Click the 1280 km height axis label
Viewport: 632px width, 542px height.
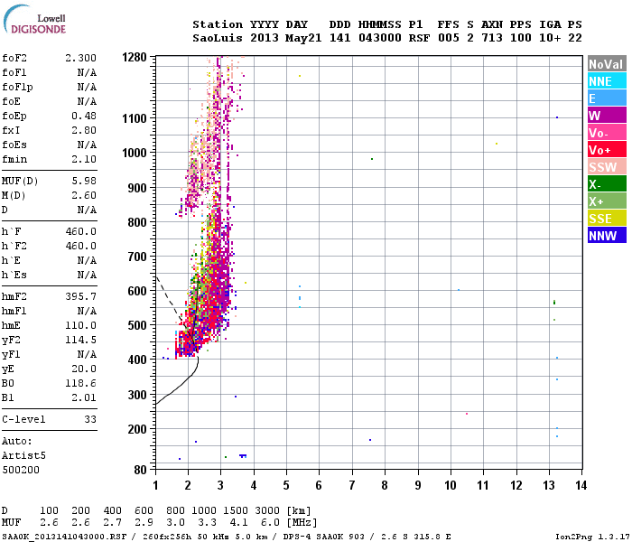click(135, 57)
